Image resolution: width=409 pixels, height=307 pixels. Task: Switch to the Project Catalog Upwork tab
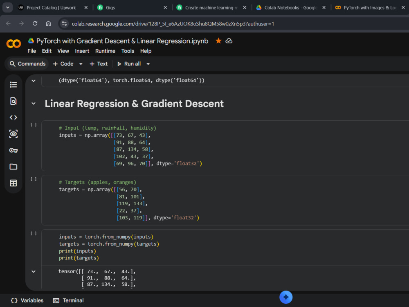click(x=51, y=7)
